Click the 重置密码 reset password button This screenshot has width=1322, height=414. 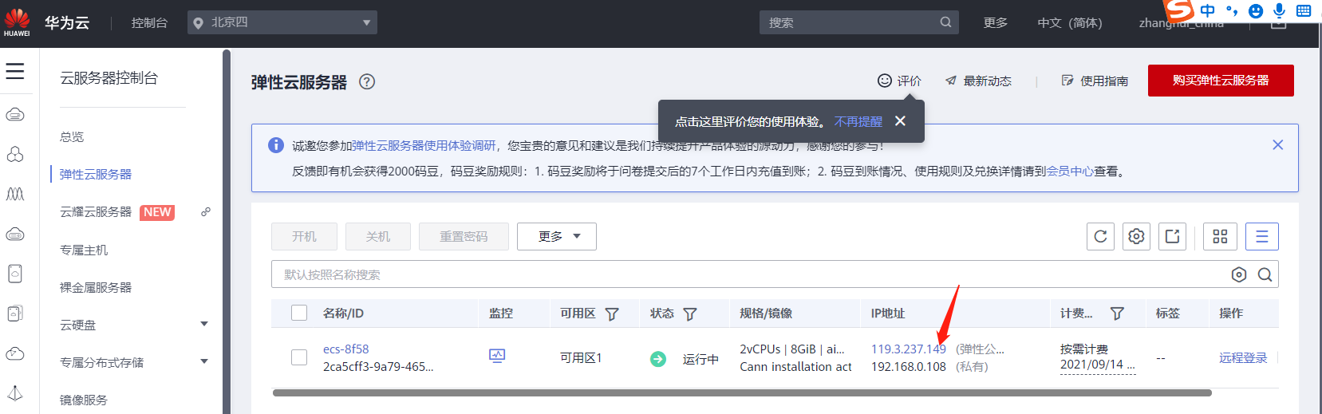click(464, 237)
